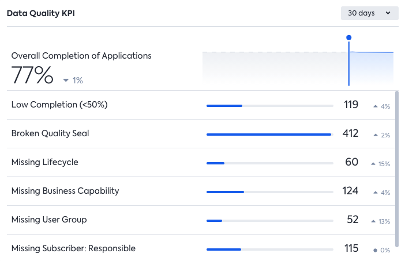
Task: Open Missing Business Capability details
Action: tap(65, 191)
